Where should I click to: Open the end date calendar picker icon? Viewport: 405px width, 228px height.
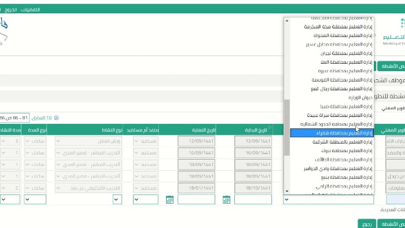(x=170, y=199)
